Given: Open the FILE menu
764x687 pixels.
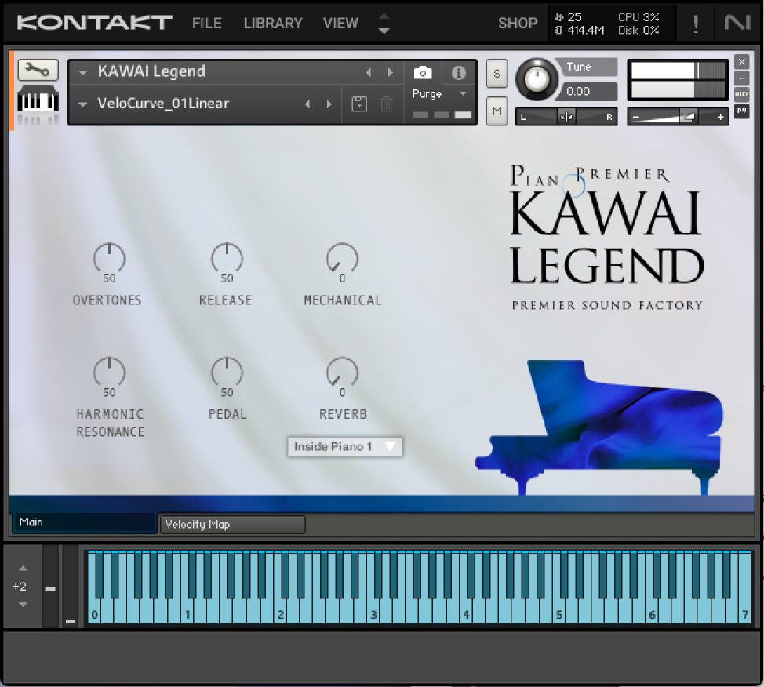Looking at the screenshot, I should 206,23.
